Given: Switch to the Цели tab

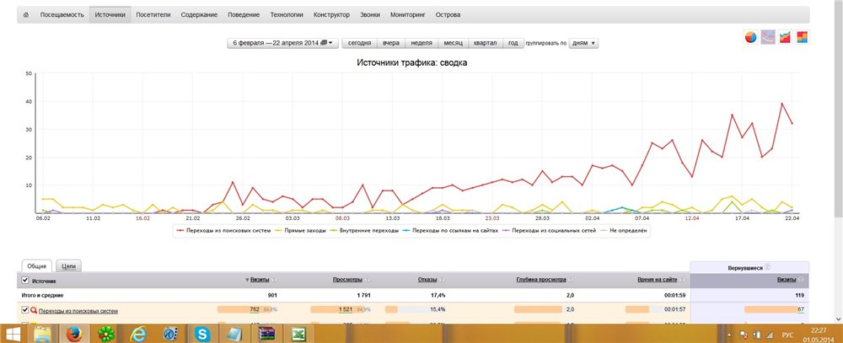Looking at the screenshot, I should [x=69, y=265].
